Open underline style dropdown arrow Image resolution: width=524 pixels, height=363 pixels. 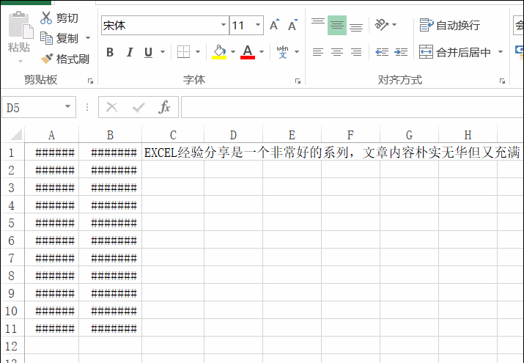[x=163, y=52]
